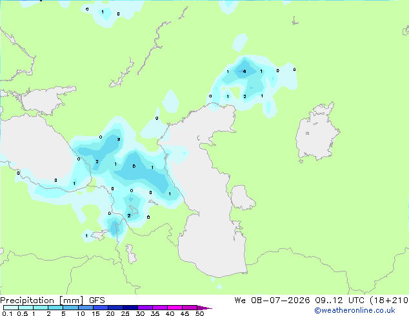Viewport: 409px width, 316px height.
Task: Click the 'Precipitation [mm]' title text
Action: (x=41, y=301)
